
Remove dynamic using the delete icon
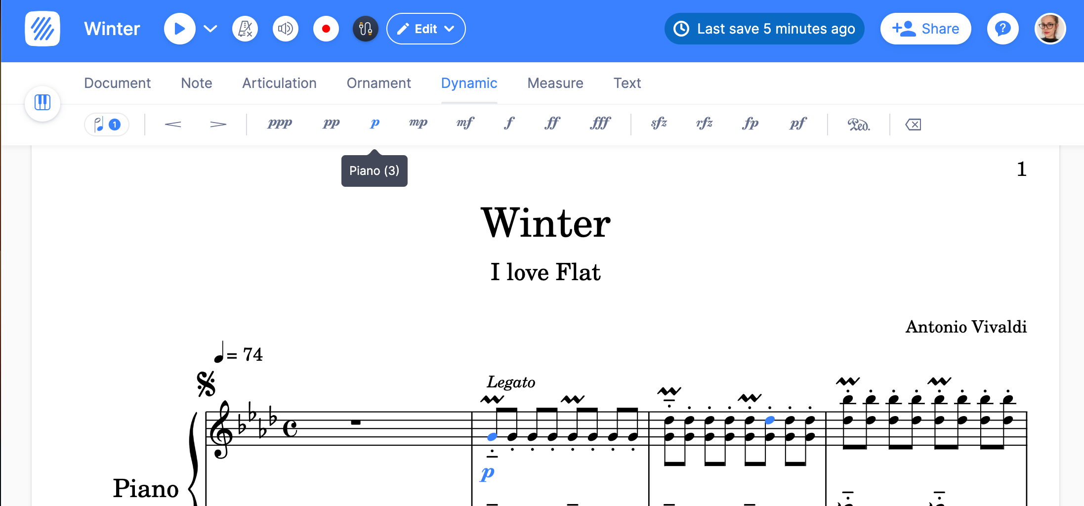coord(913,125)
